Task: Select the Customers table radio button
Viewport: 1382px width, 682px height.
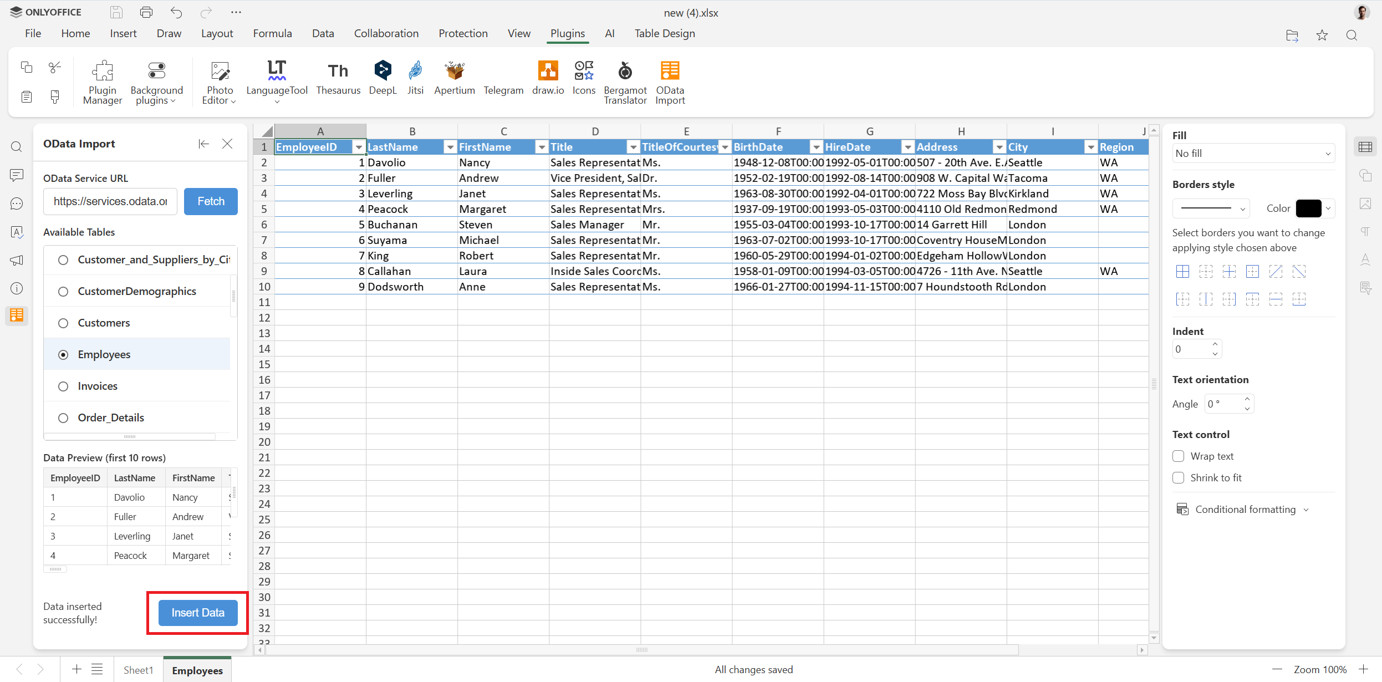Action: 63,323
